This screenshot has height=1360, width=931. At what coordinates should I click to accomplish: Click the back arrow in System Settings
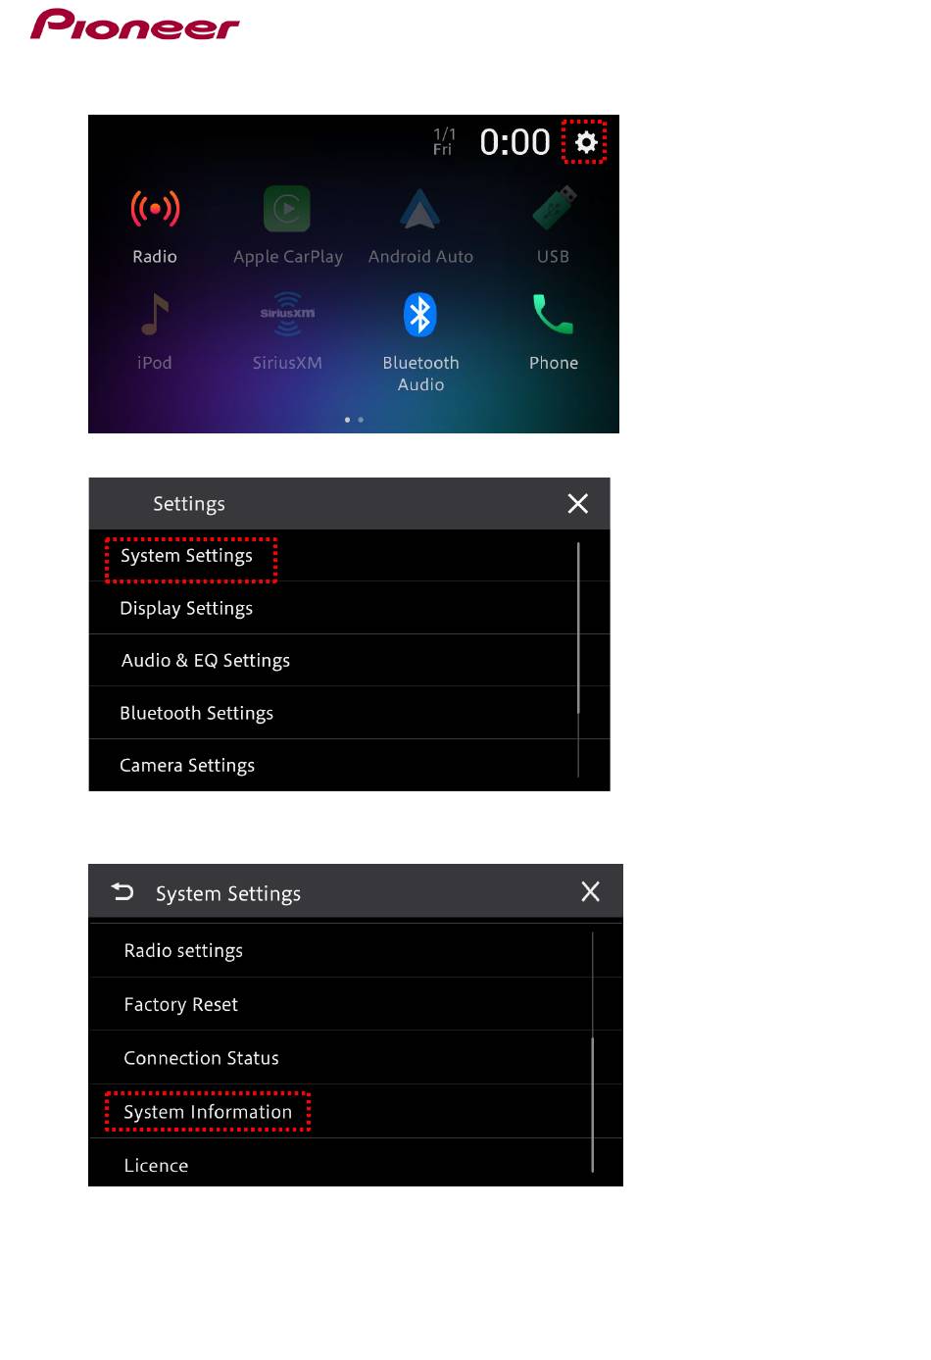click(x=122, y=891)
